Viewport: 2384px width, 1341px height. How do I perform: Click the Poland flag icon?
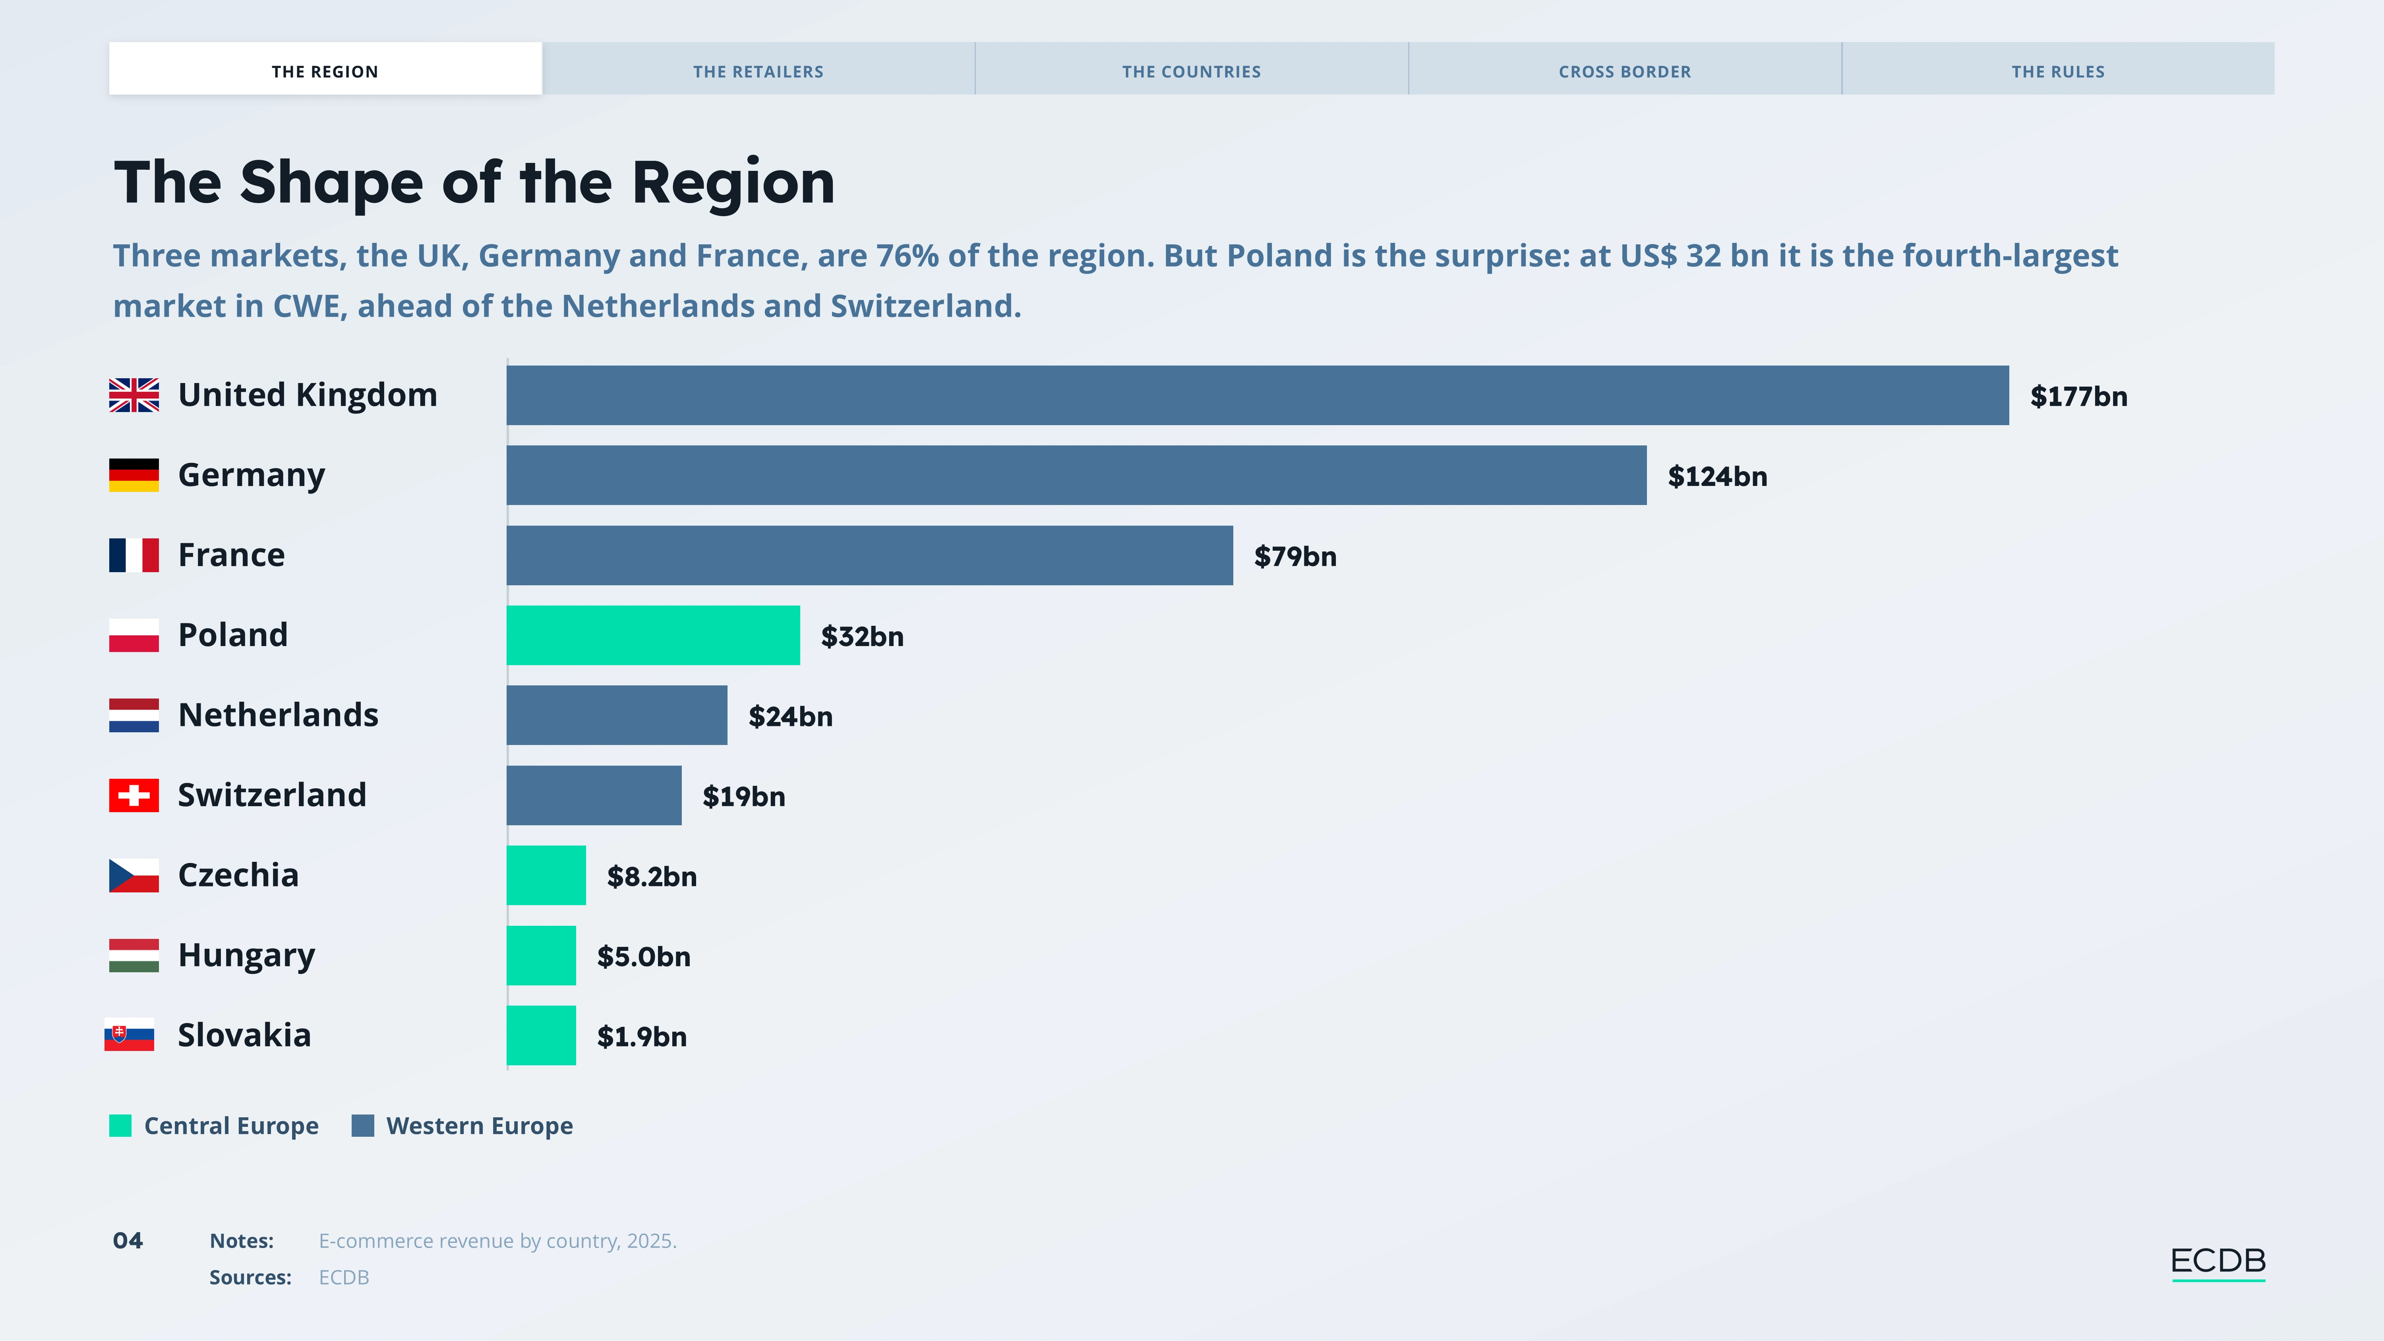(x=134, y=635)
